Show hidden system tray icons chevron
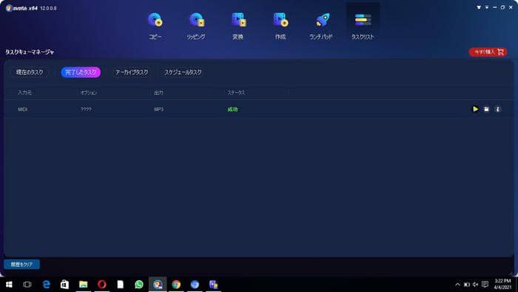The width and height of the screenshot is (518, 292). [457, 285]
